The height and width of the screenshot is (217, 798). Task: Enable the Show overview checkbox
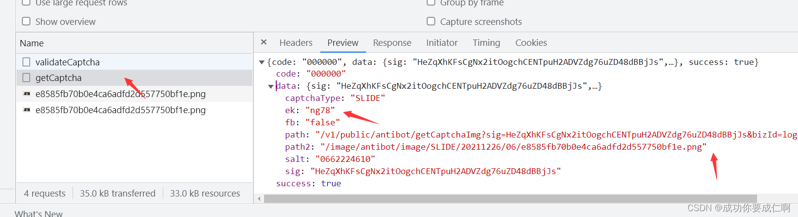click(26, 21)
